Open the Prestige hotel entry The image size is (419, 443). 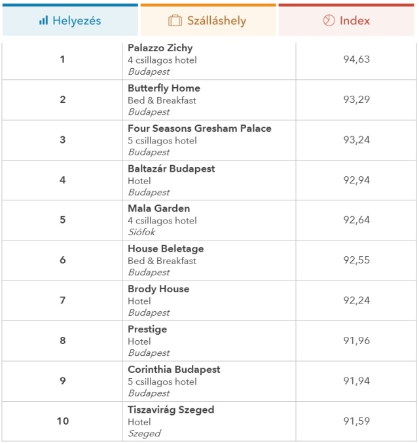coord(147,329)
